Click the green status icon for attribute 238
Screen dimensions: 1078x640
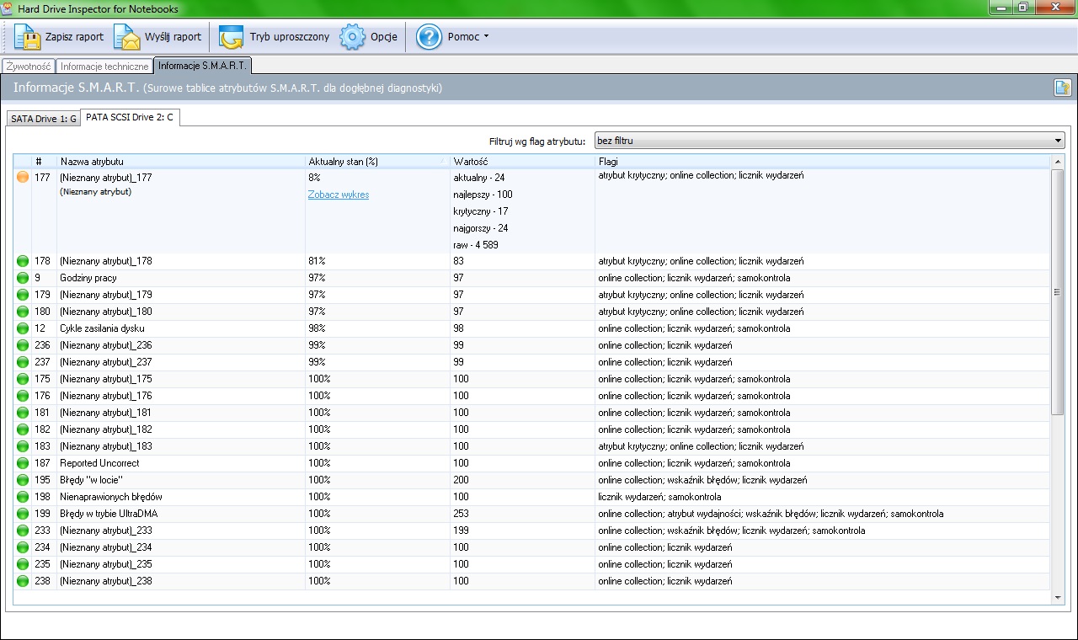pos(23,581)
